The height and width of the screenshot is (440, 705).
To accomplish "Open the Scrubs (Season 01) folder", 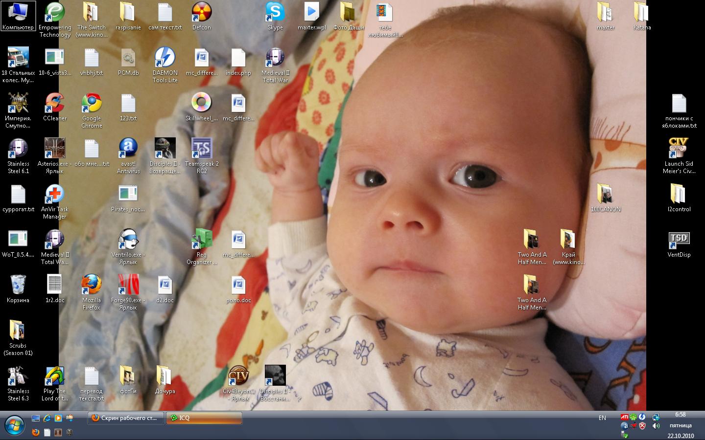I will coord(18,330).
